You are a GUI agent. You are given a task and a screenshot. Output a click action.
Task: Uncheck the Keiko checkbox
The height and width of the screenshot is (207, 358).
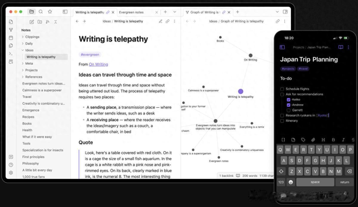click(x=288, y=100)
